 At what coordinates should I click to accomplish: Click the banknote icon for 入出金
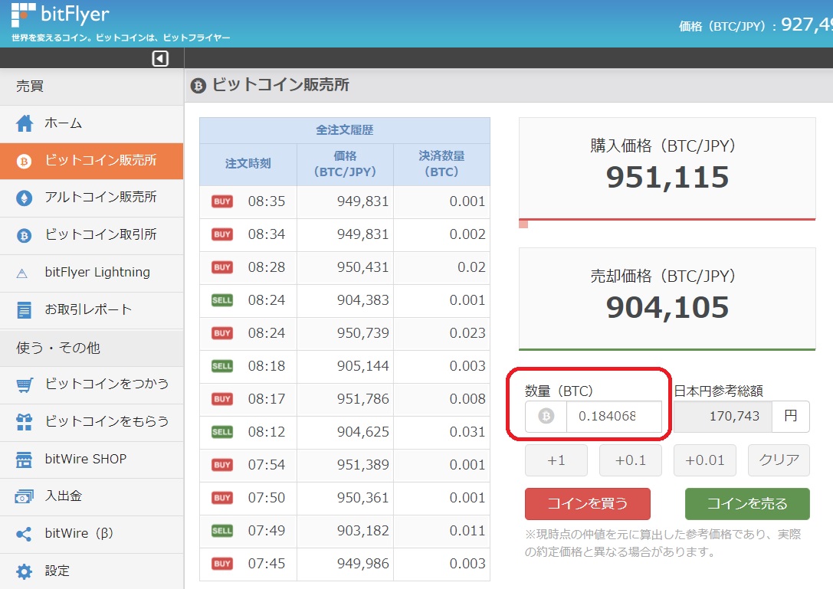click(24, 496)
